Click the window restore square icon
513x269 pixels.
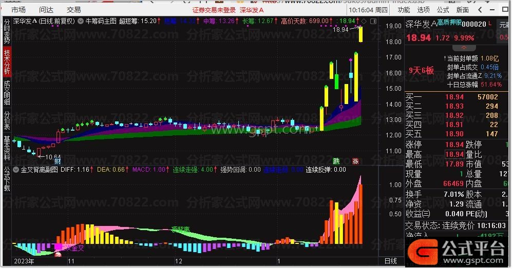(505, 10)
